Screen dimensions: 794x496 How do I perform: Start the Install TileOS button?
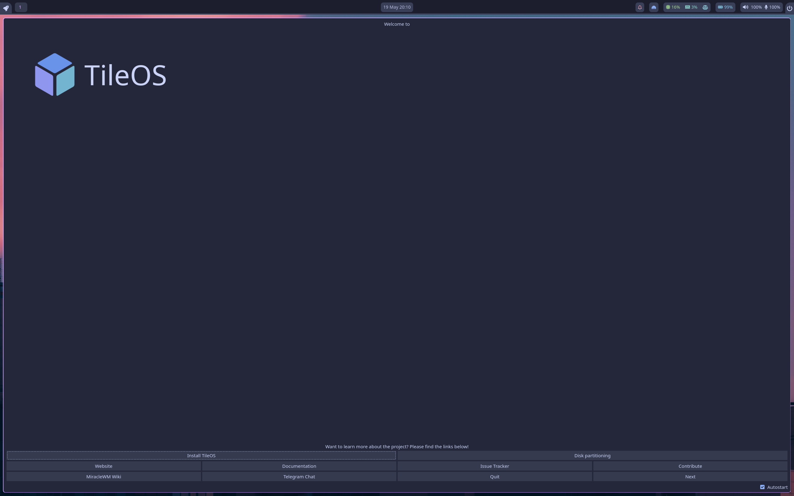click(x=201, y=455)
